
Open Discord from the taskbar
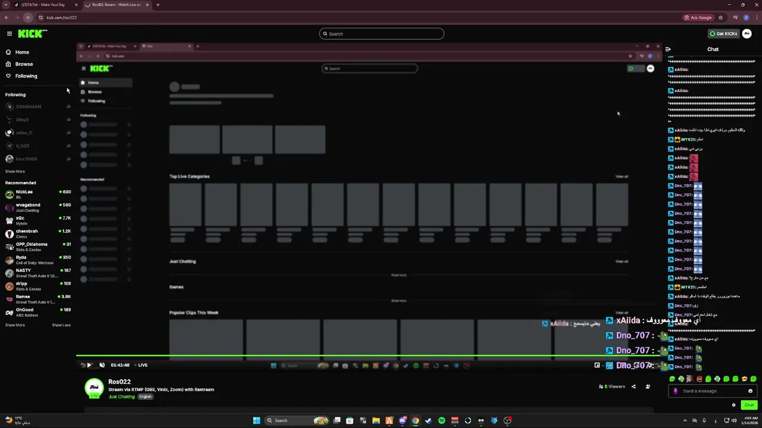[402, 420]
